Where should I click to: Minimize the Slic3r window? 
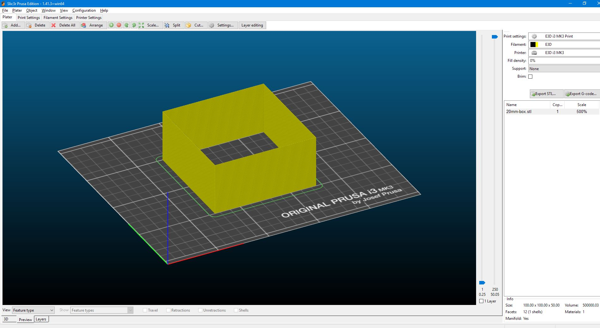(570, 3)
